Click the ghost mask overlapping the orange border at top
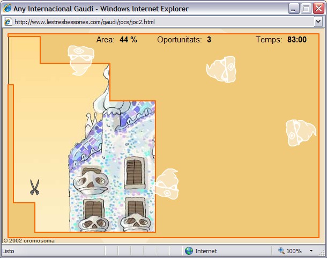The height and width of the screenshot is (258, 327). [81, 60]
